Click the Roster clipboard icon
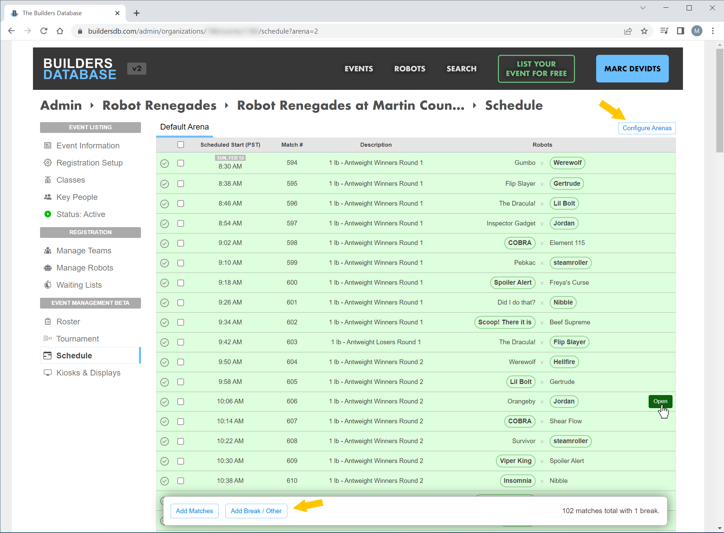Screen dimensions: 724x533 (x=48, y=321)
